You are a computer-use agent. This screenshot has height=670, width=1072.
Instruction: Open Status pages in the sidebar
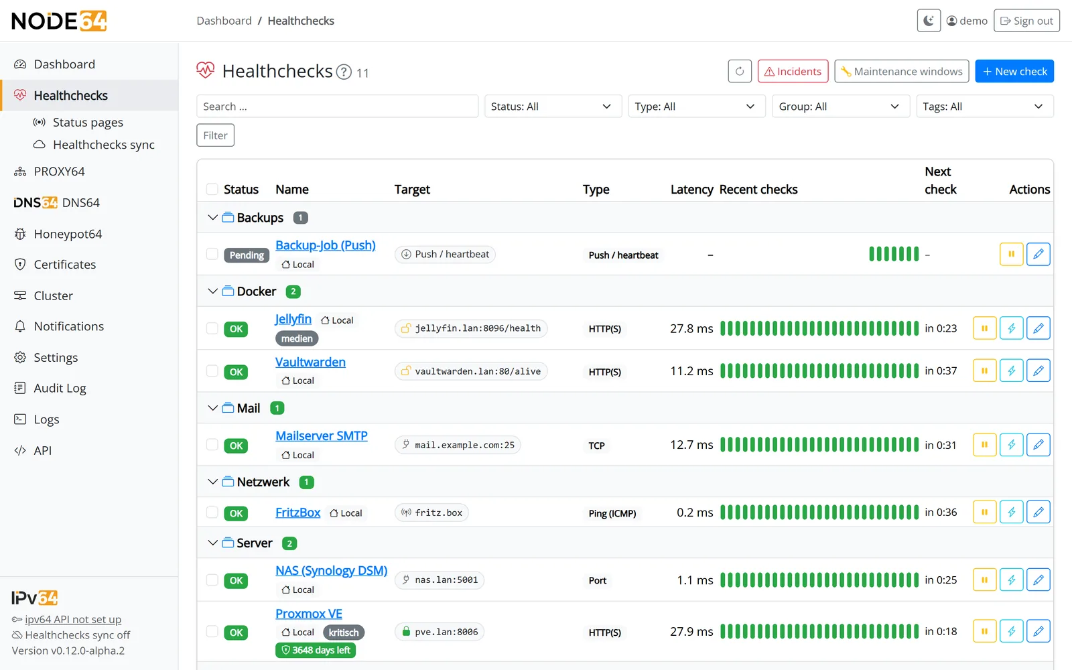[x=88, y=123]
